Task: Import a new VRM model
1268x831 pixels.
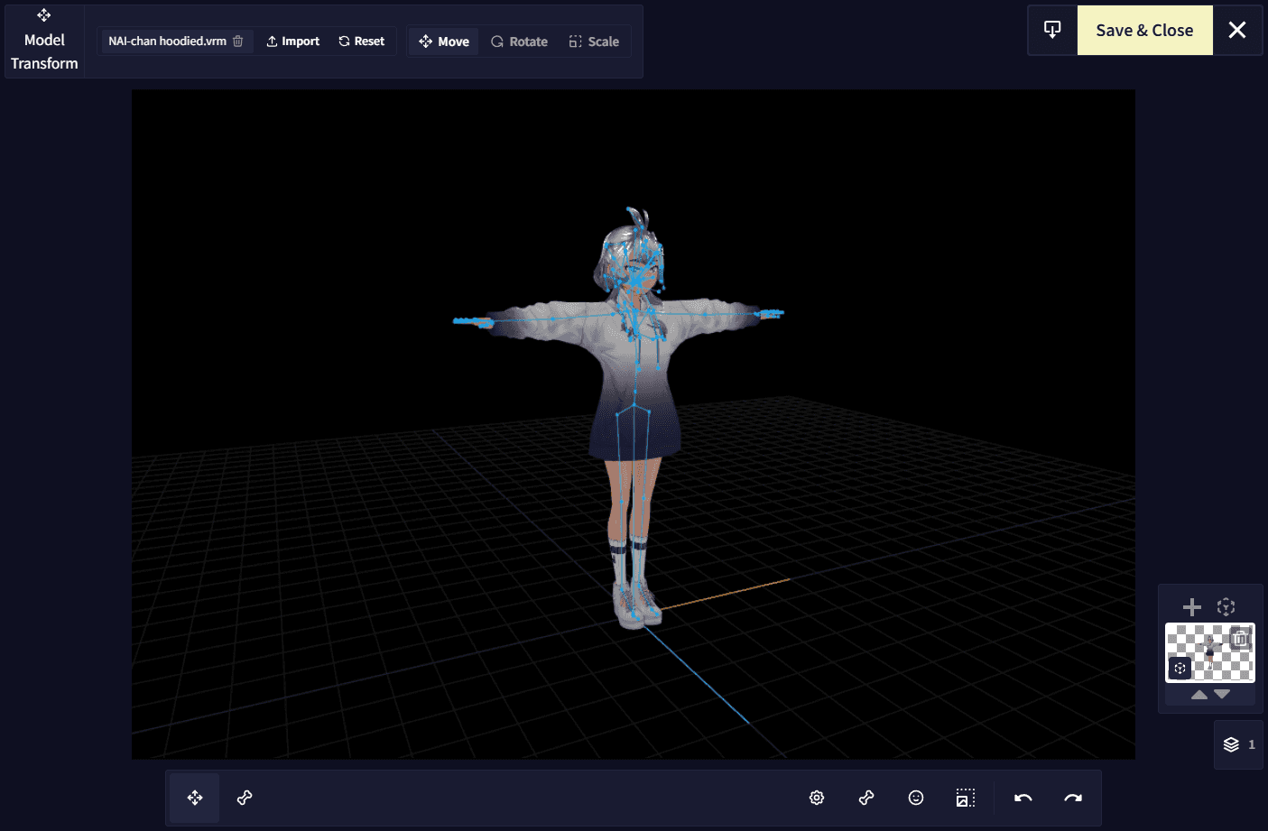Action: (x=292, y=41)
